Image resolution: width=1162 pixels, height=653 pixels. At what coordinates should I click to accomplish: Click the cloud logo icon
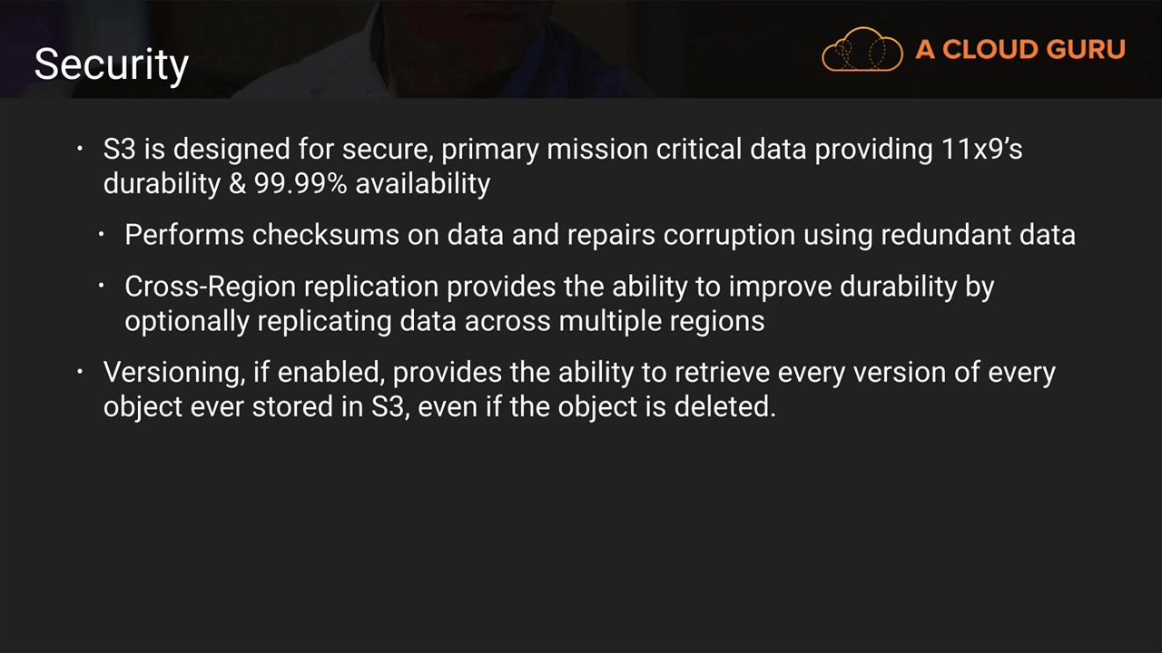(862, 50)
